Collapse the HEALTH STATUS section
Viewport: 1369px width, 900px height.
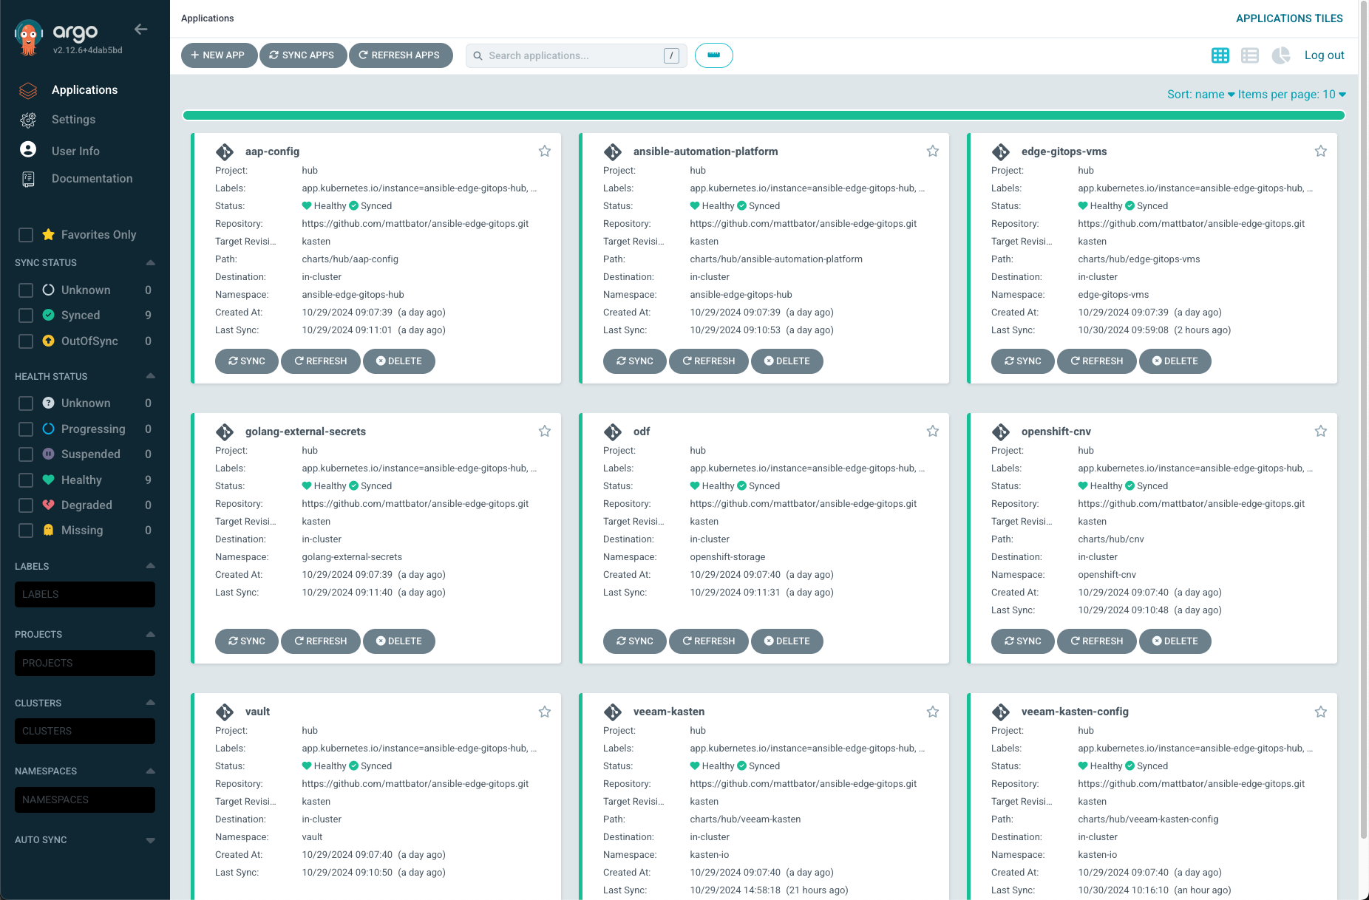(x=151, y=376)
